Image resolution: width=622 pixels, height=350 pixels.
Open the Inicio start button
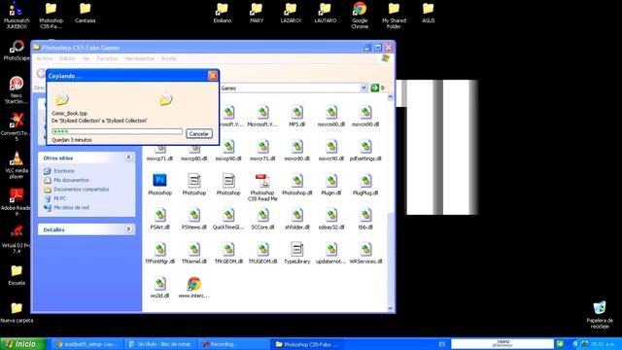pyautogui.click(x=23, y=344)
